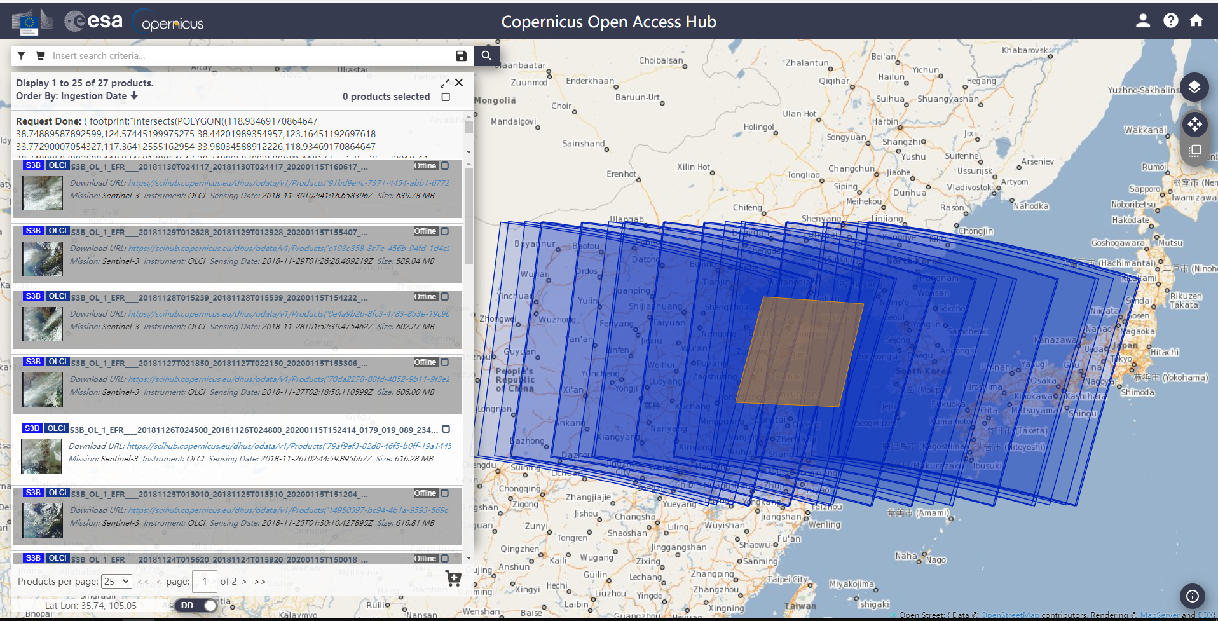Add selected products to cart
Image resolution: width=1218 pixels, height=621 pixels.
coord(453,578)
